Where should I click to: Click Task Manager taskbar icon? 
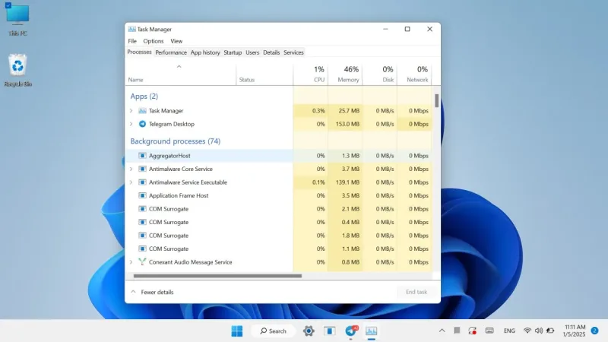(x=371, y=331)
